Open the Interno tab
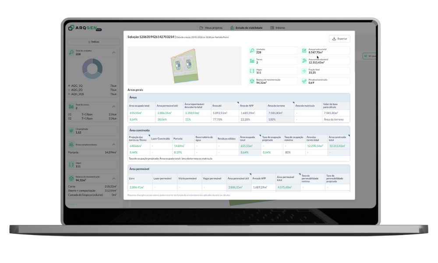Viewport: 438px width, 263px height. pyautogui.click(x=278, y=28)
